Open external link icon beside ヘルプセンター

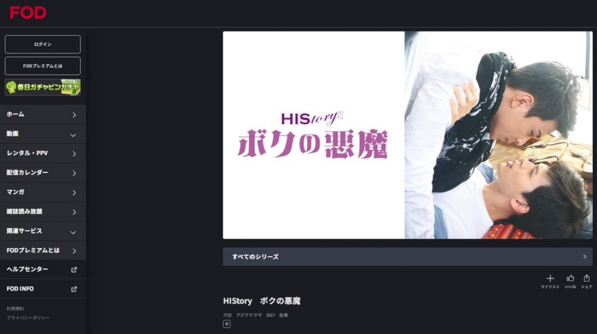[74, 270]
